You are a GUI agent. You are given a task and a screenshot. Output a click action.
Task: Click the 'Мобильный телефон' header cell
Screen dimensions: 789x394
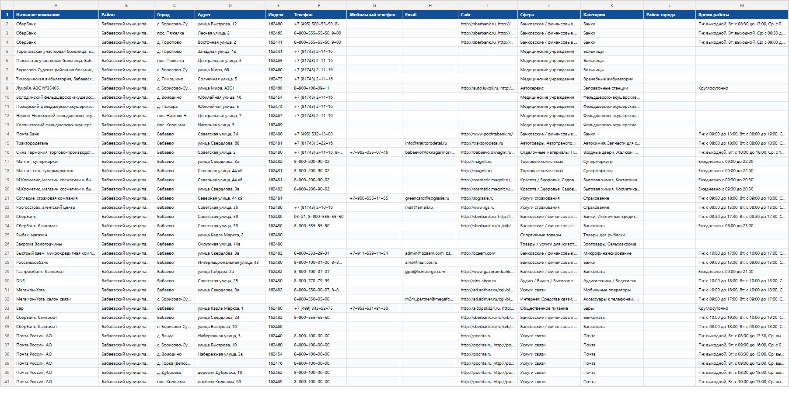(x=374, y=15)
